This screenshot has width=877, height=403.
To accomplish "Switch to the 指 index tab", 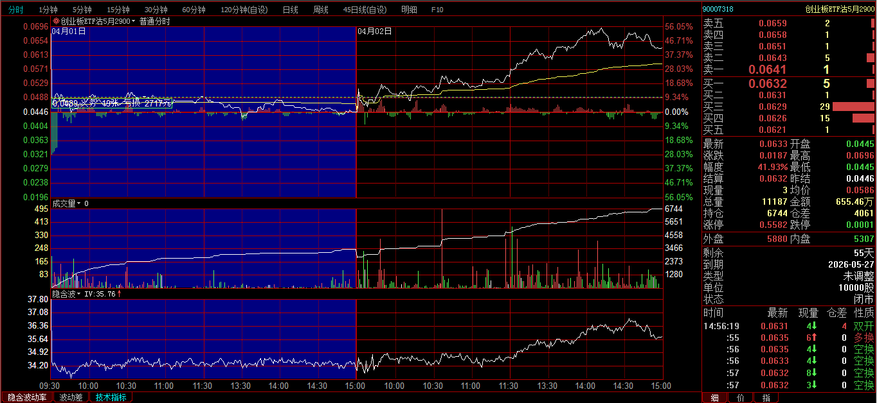I will (x=766, y=397).
